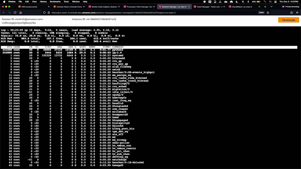
Task: Open the Bookmarks menu
Action: [55, 2]
